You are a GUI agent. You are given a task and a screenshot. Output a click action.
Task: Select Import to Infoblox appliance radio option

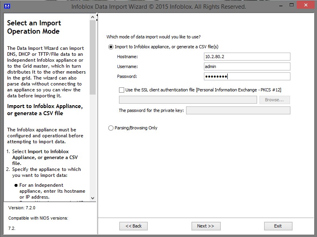pyautogui.click(x=111, y=47)
